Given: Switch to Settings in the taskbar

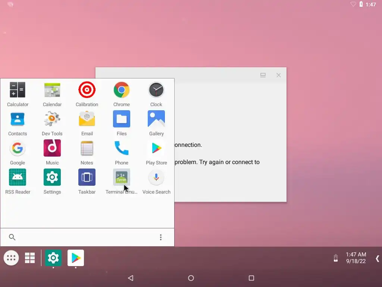Looking at the screenshot, I should (53, 258).
